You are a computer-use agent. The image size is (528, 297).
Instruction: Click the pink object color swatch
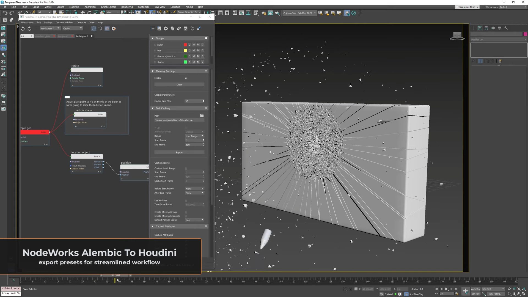526,34
